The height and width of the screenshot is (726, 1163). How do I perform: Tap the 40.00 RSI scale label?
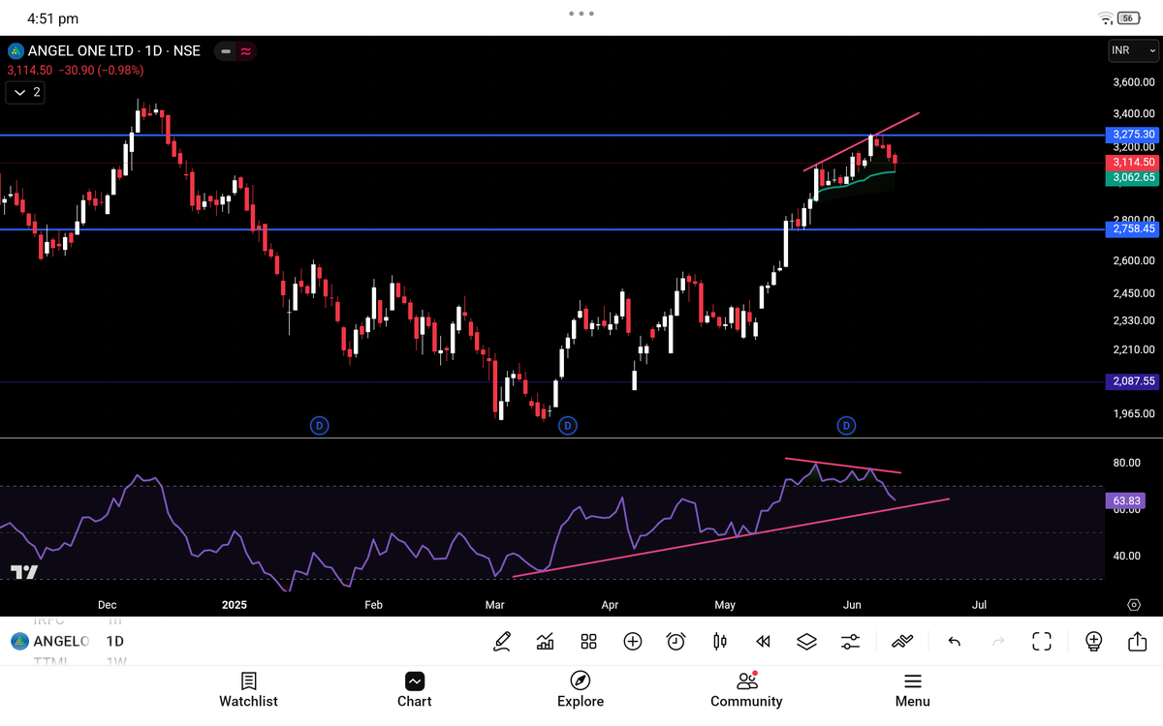click(1126, 556)
